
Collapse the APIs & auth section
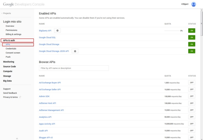9,40
